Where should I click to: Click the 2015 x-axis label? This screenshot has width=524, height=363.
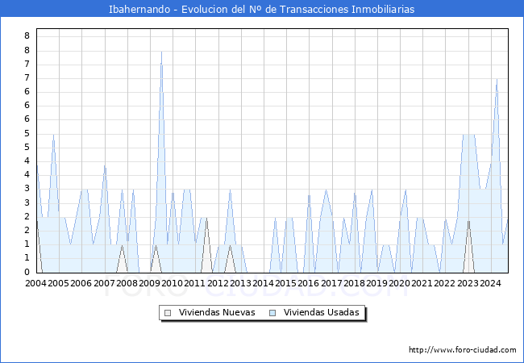[285, 283]
